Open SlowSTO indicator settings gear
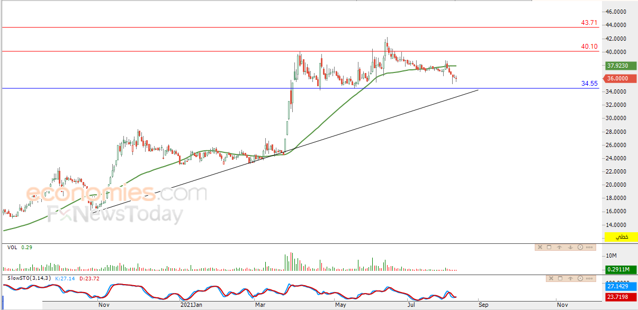The image size is (638, 310). 581,278
